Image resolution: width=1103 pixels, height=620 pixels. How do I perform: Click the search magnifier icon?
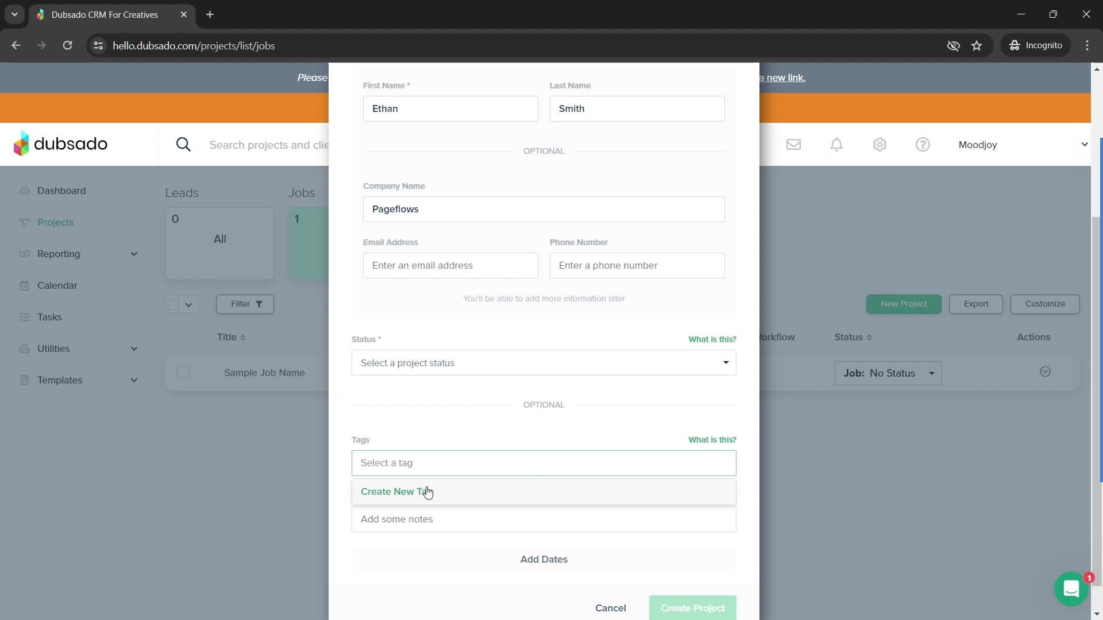(183, 145)
